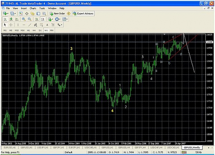
Task: Click the New Order button
Action: click(57, 13)
